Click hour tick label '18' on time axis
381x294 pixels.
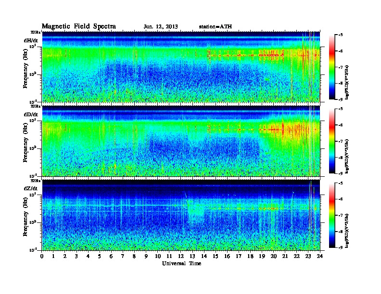[x=250, y=257]
